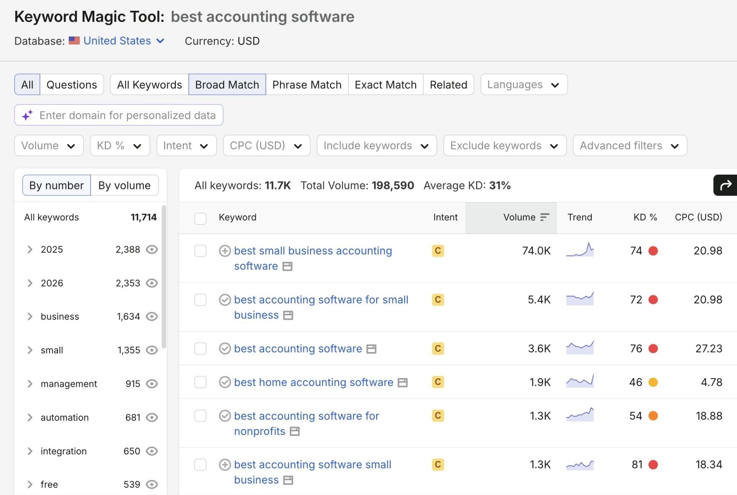Open the Include keywords dropdown
Image resolution: width=737 pixels, height=495 pixels.
377,145
